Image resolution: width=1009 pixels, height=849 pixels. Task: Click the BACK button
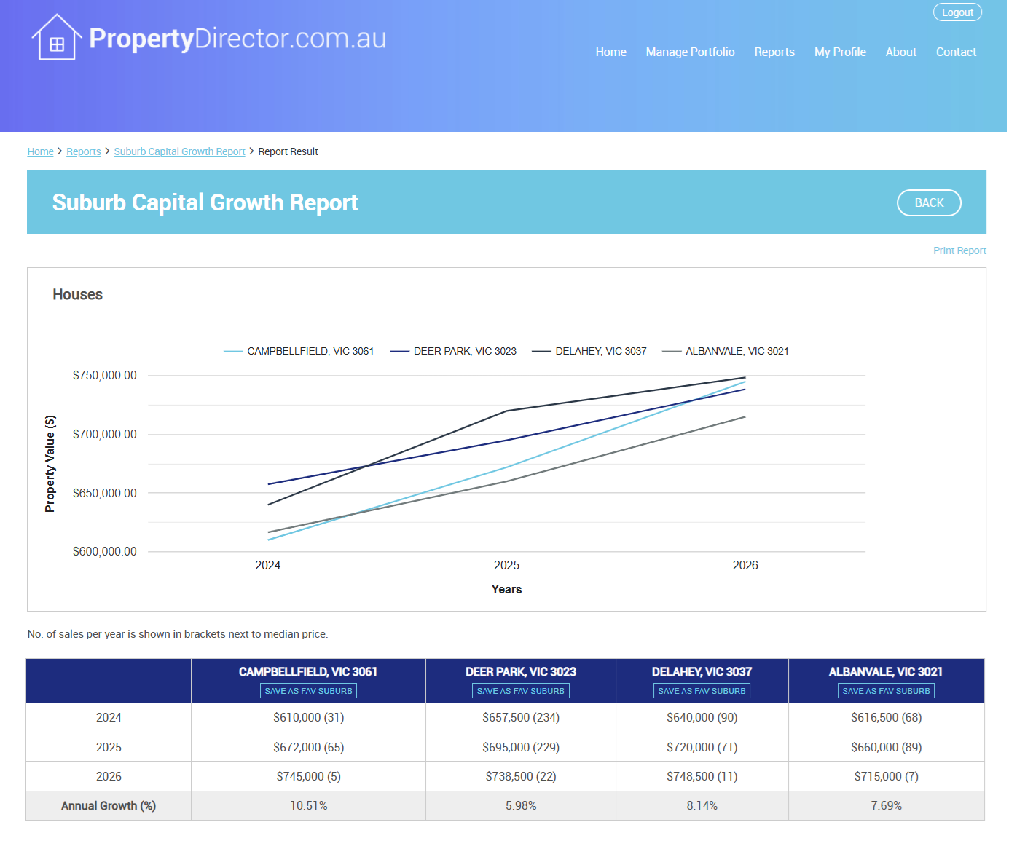click(928, 203)
